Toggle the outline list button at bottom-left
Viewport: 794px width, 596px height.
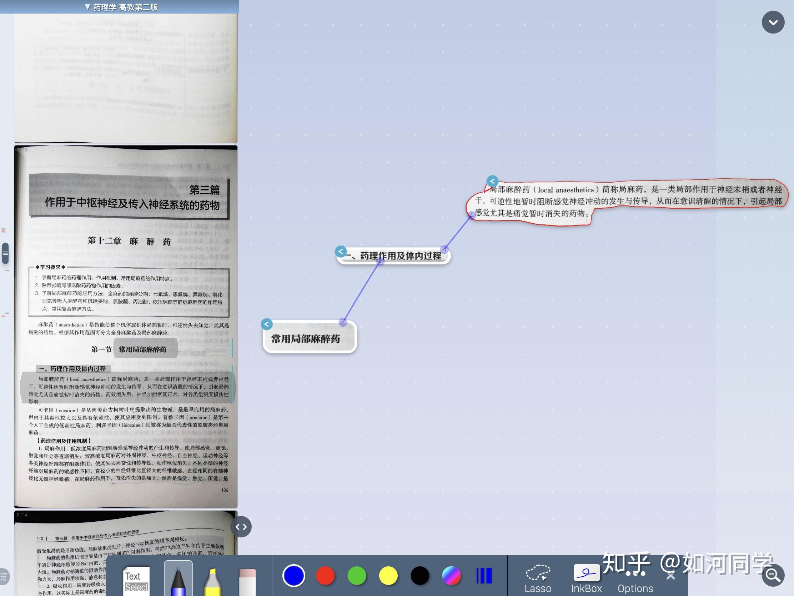point(4,577)
